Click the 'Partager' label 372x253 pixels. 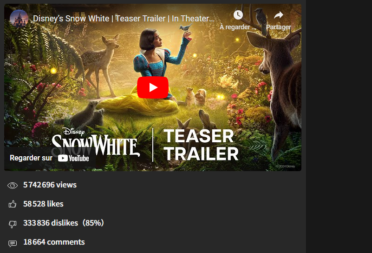coord(279,27)
